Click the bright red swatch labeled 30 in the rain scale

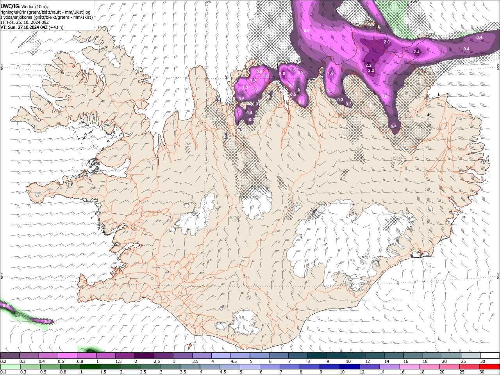click(x=490, y=366)
